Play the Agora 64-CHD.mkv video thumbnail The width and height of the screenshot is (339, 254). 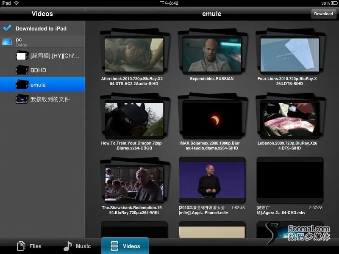[x=290, y=180]
